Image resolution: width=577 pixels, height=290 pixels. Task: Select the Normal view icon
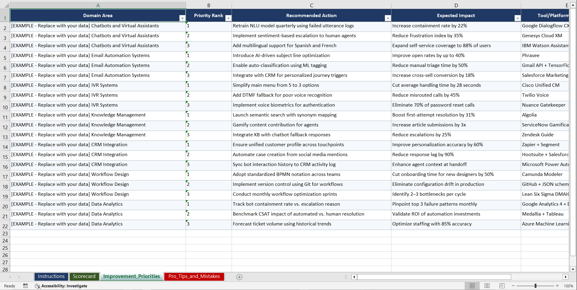472,286
